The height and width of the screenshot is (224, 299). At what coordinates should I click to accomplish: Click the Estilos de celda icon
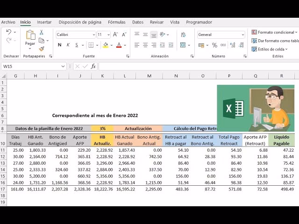[254, 49]
